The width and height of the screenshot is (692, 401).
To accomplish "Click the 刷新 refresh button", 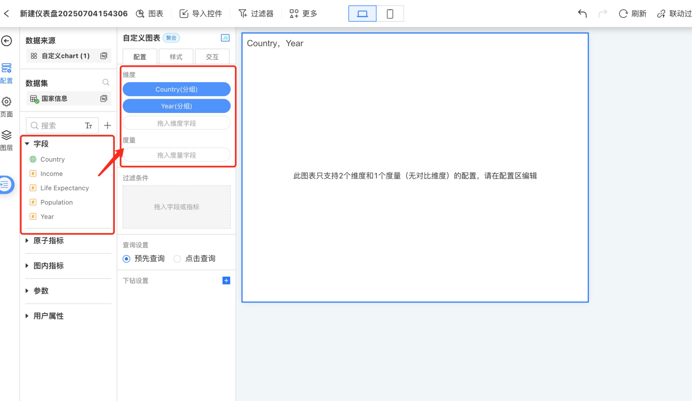I will tap(632, 13).
